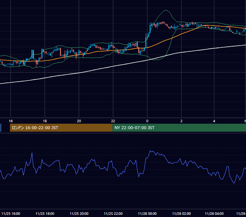Click the 11/25 22:00 time label
This screenshot has width=246, height=217.
pyautogui.click(x=113, y=213)
